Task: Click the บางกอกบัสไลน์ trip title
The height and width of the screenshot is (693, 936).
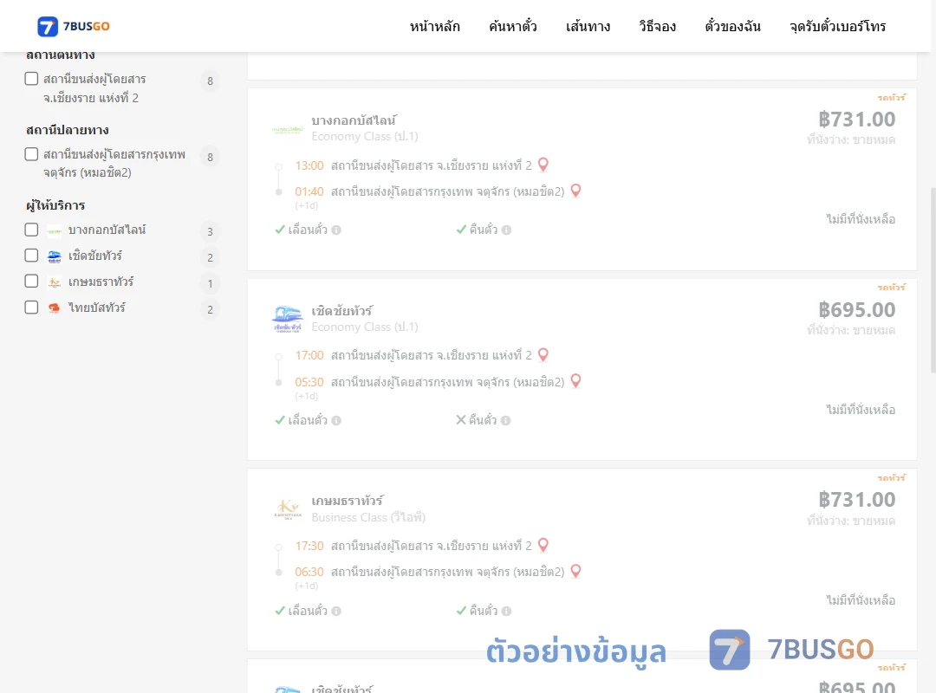Action: tap(354, 120)
